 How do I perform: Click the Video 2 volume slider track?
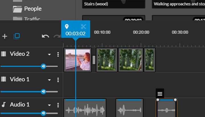(23, 66)
